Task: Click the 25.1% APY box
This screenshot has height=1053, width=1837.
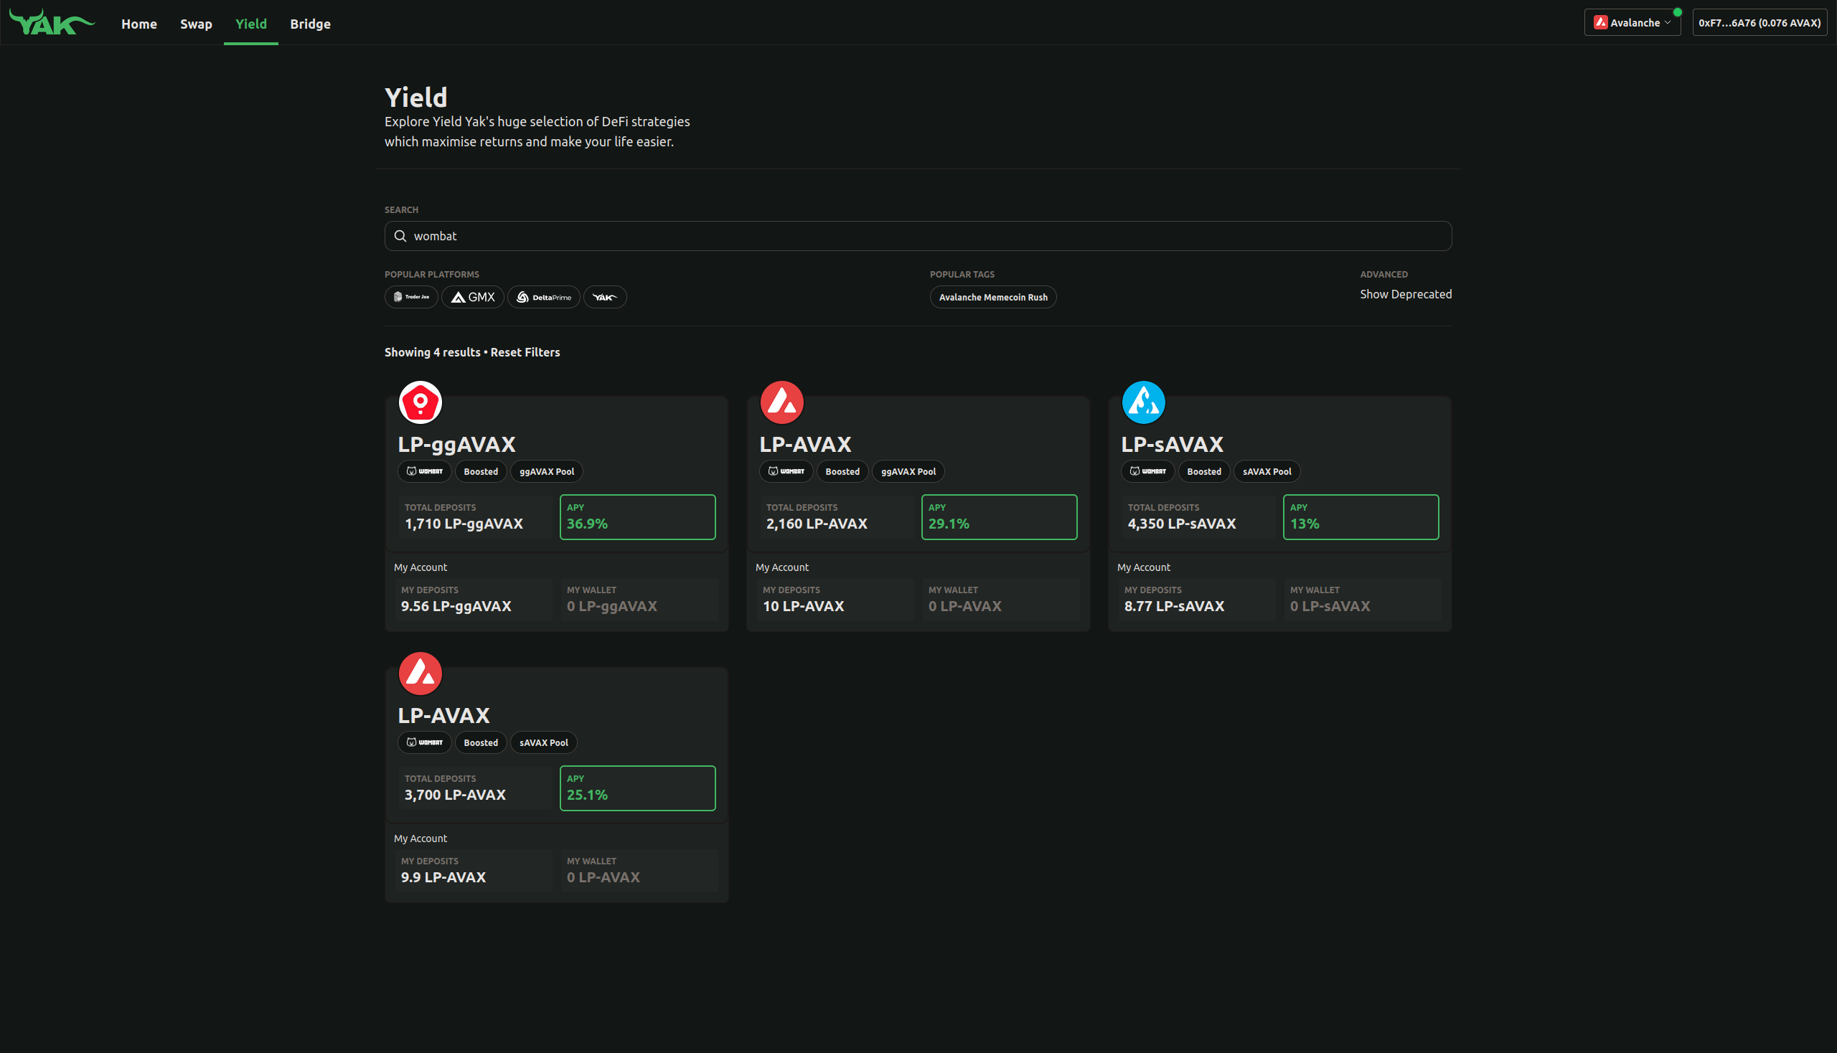Action: [x=637, y=788]
